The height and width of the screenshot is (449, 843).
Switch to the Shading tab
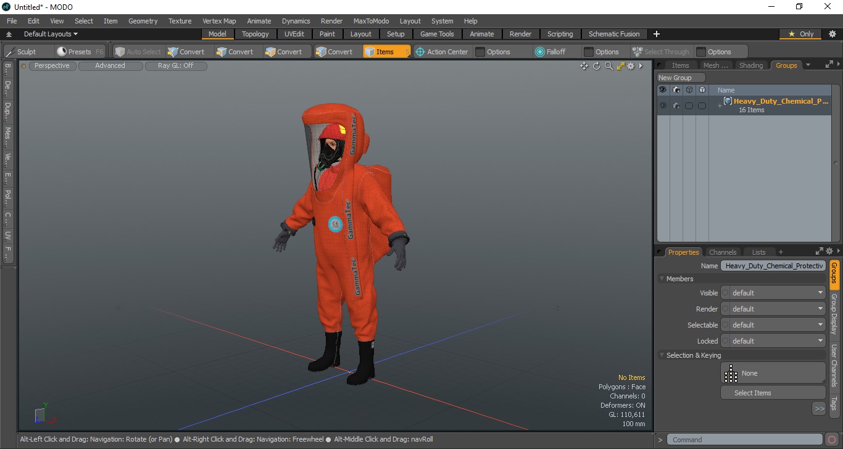751,65
